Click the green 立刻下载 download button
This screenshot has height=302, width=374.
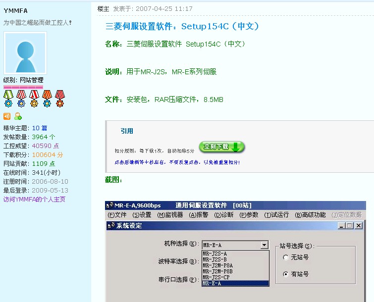[221, 147]
